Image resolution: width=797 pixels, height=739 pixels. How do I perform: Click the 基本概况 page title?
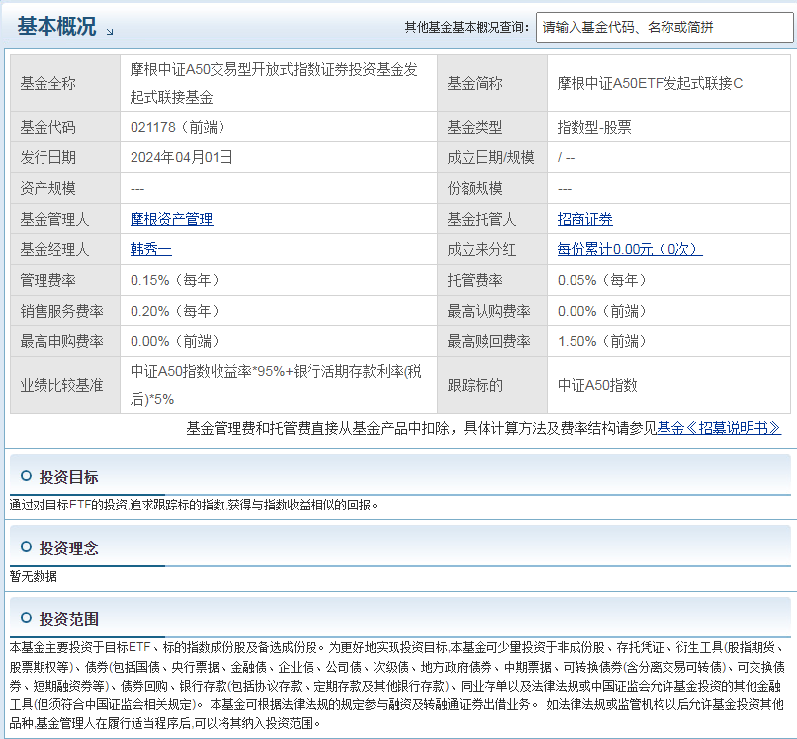[x=56, y=26]
